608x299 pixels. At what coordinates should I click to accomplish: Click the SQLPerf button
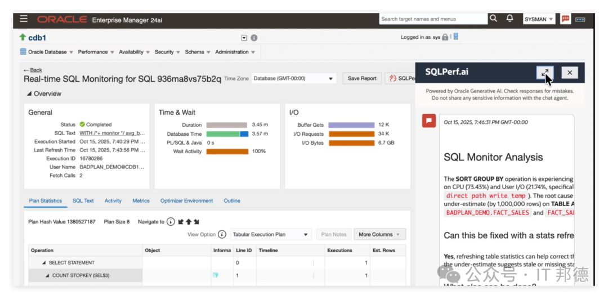[x=400, y=78]
